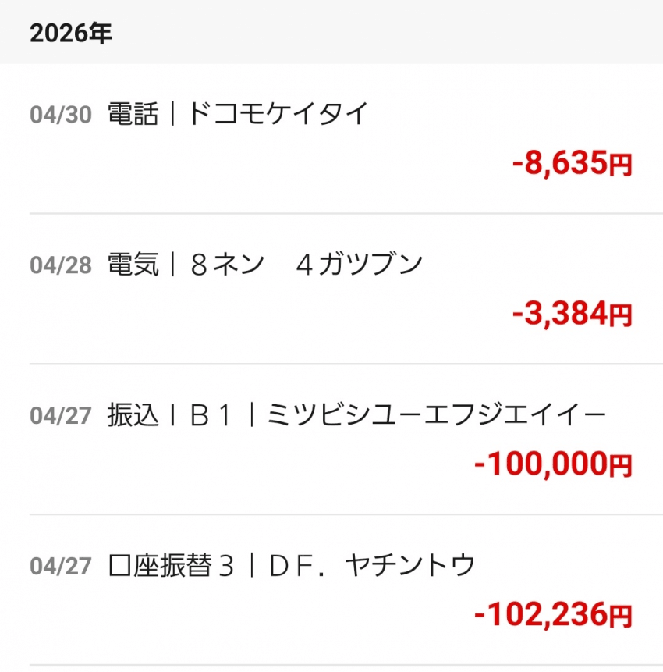The height and width of the screenshot is (672, 663).
Task: Open the 04/30 ドコモケイタイ phone transaction
Action: tap(331, 138)
